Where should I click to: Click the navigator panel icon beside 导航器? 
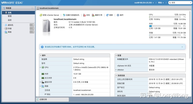click(4, 8)
